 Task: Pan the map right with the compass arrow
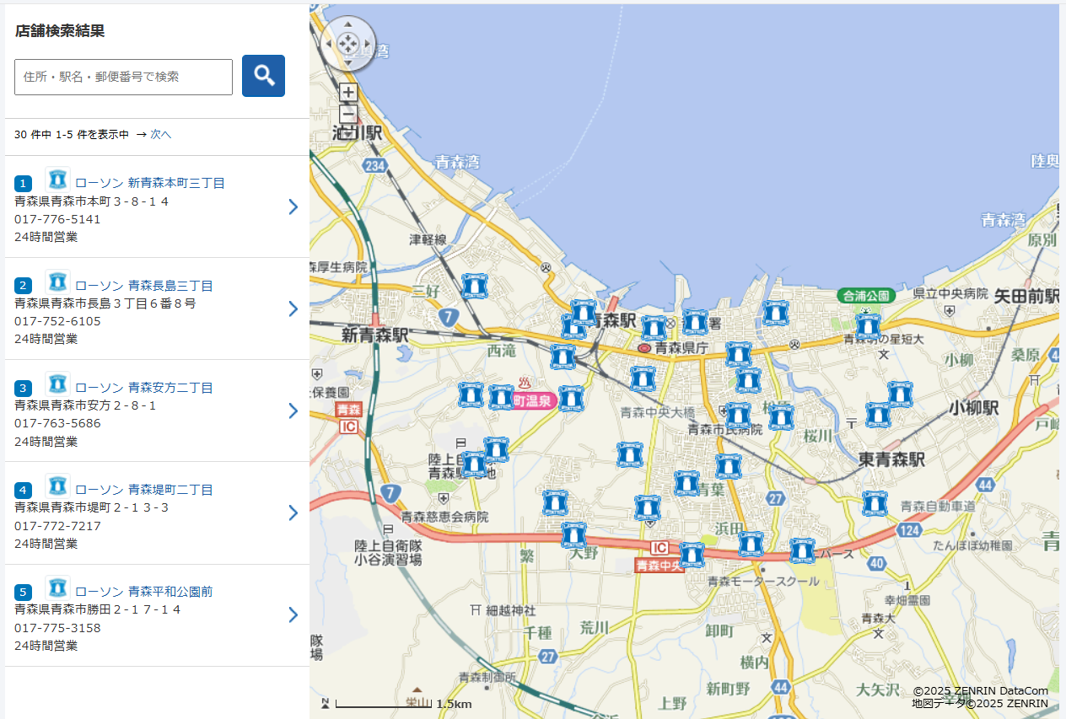(x=366, y=44)
